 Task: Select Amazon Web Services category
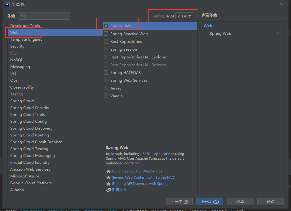tap(55, 169)
